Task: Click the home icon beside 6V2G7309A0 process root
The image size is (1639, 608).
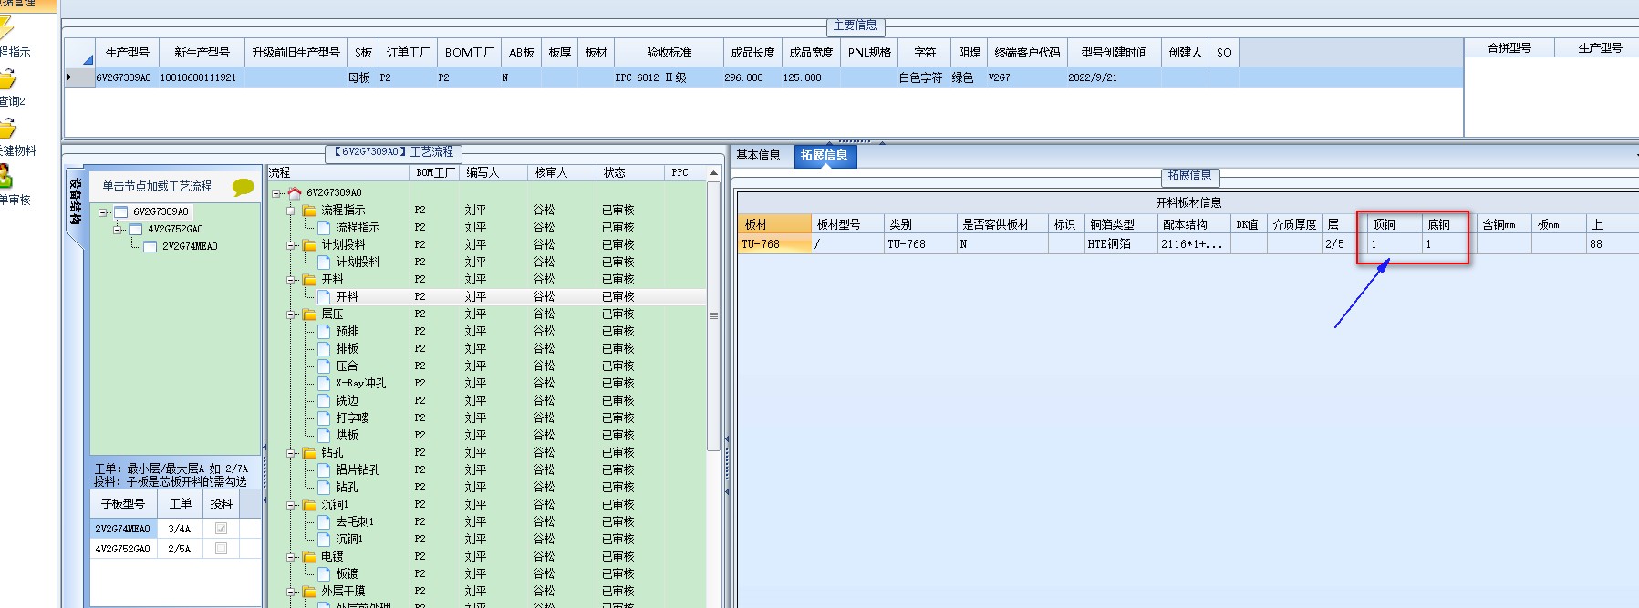Action: pos(295,192)
